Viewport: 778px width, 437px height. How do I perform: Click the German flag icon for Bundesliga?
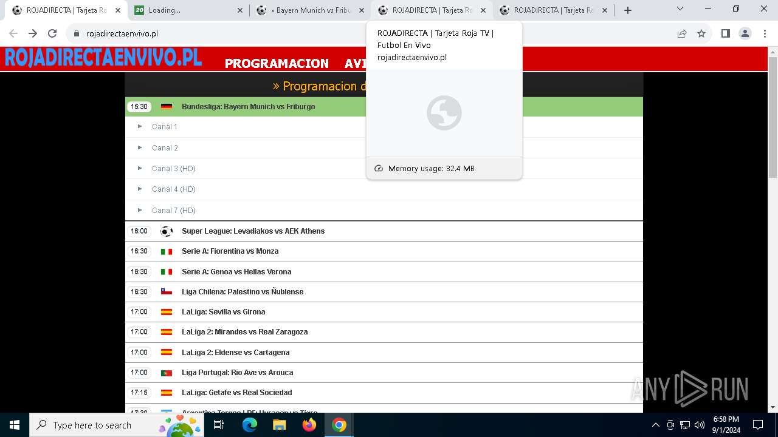tap(167, 107)
